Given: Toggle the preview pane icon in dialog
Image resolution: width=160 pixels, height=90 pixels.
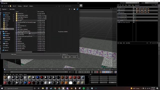Looking at the screenshot, I should pos(74,9).
